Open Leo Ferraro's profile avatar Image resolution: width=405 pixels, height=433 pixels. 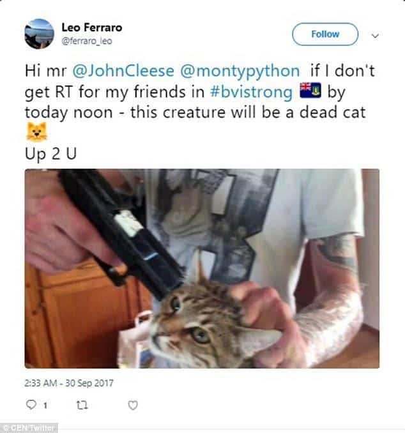point(39,34)
